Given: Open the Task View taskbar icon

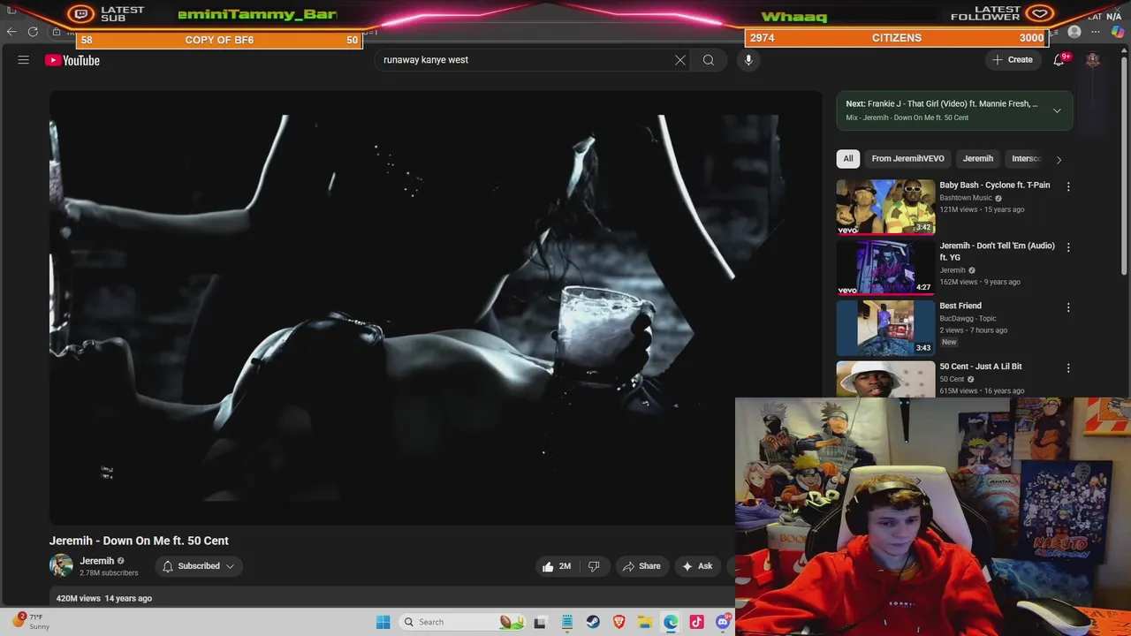Looking at the screenshot, I should tap(540, 622).
